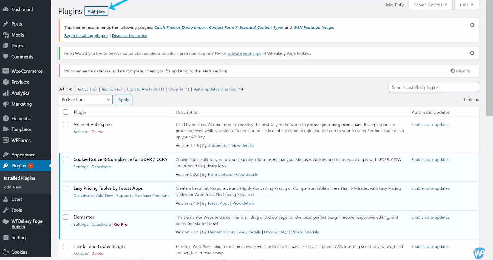Image resolution: width=493 pixels, height=260 pixels.
Task: Delete the Akismet Anti-Spam plugin
Action: coord(97,132)
